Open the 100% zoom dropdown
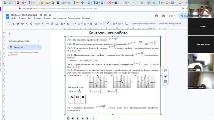The height and width of the screenshot is (120, 214). pos(39,24)
